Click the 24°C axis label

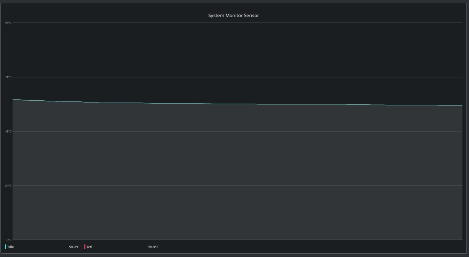coord(8,186)
